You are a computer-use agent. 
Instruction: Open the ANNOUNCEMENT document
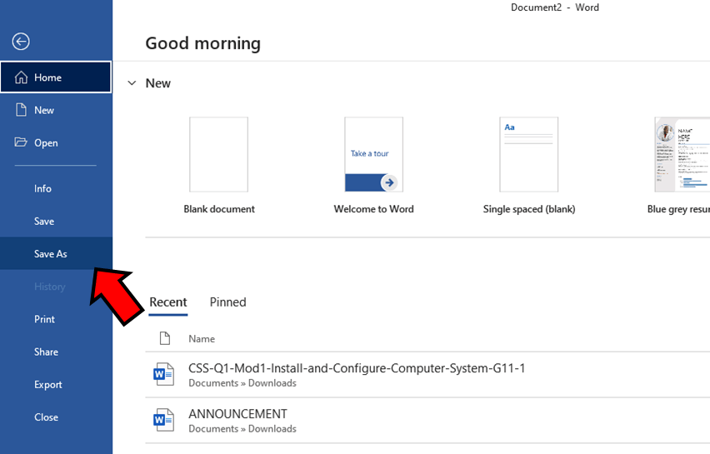[427, 421]
